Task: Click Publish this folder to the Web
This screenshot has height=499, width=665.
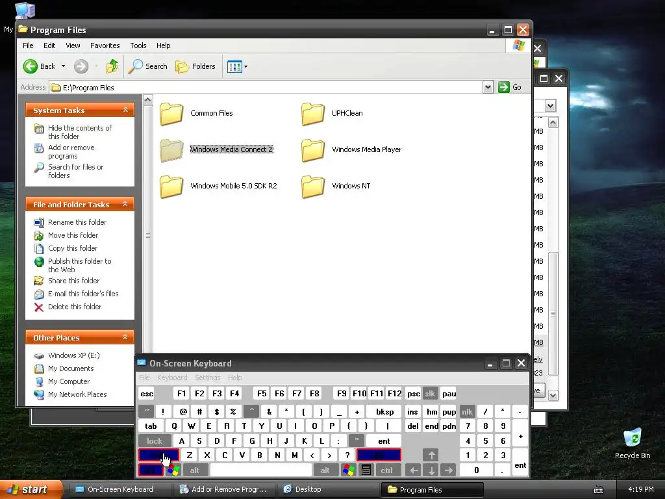Action: (80, 265)
